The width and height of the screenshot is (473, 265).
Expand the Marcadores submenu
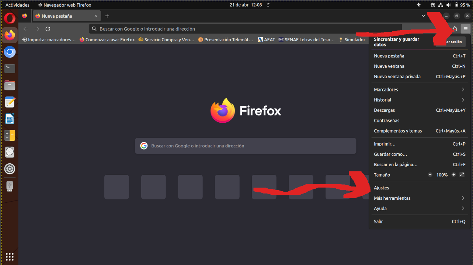[463, 90]
